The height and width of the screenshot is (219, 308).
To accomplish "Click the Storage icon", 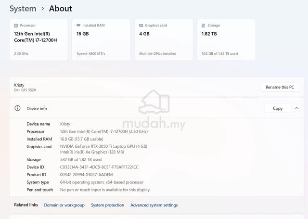I will [x=204, y=26].
